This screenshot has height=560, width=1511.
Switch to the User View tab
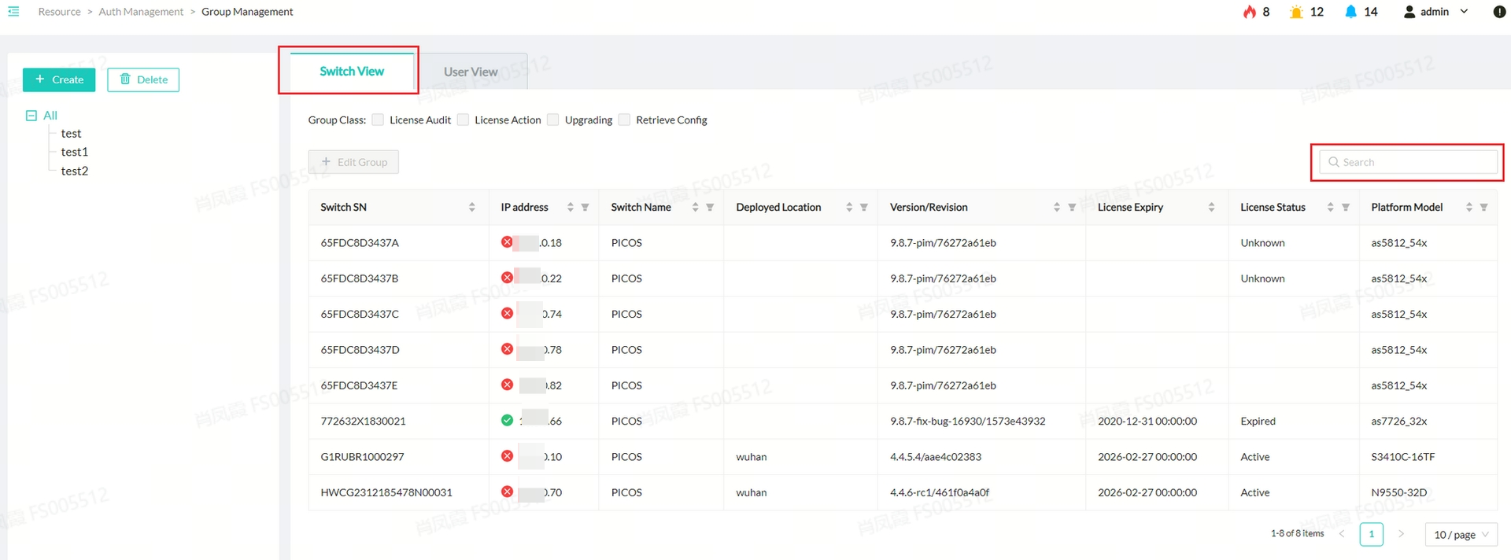471,72
